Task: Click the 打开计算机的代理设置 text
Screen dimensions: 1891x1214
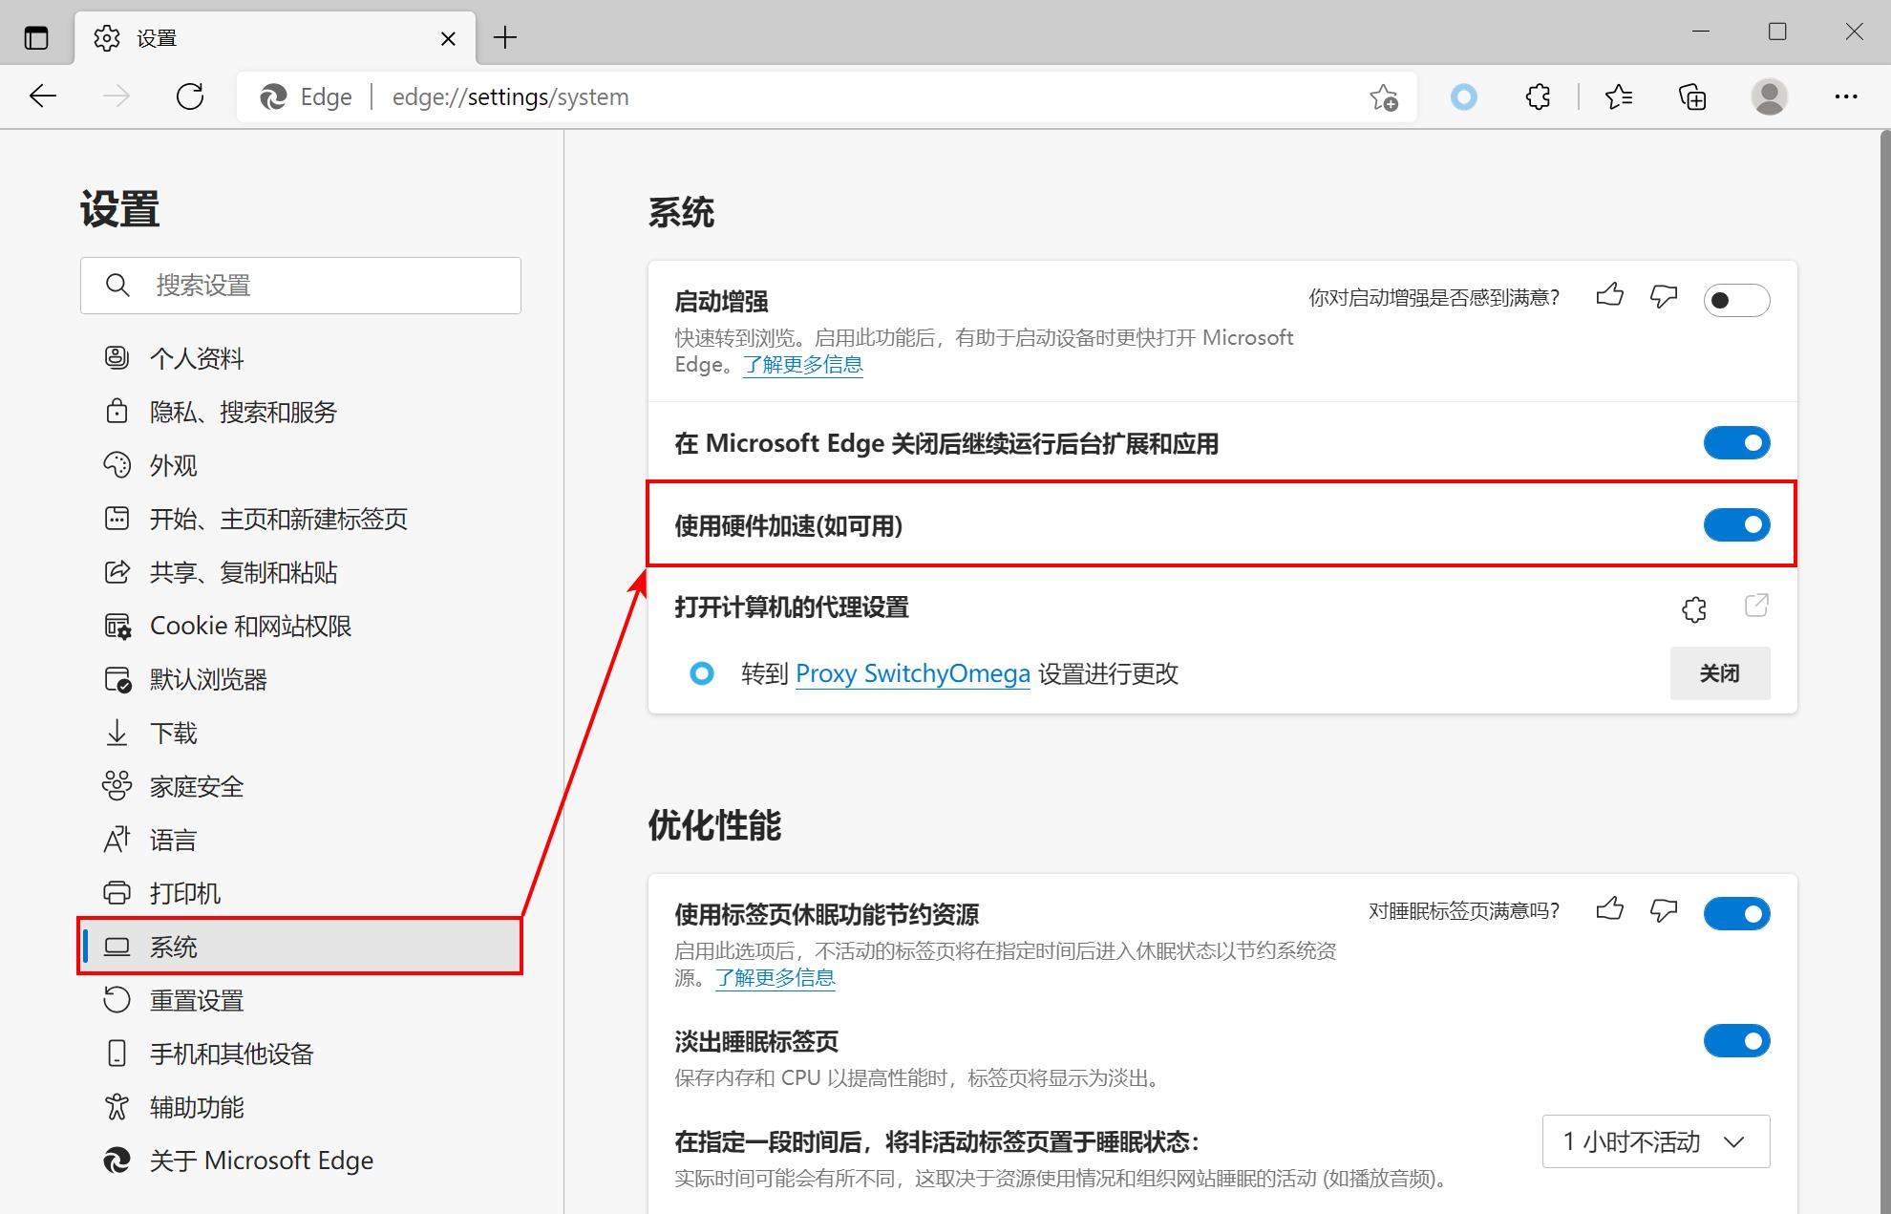Action: [x=792, y=607]
